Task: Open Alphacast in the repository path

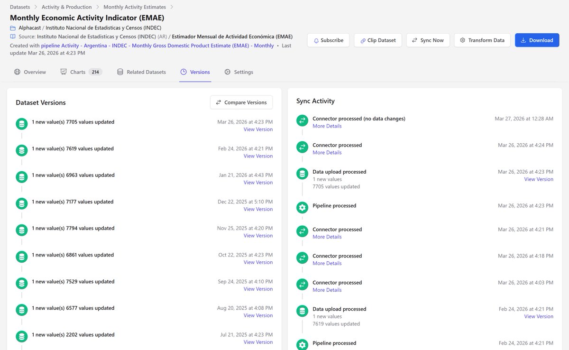Action: tap(30, 28)
